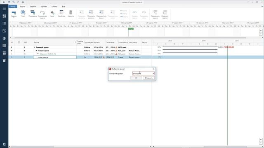
Task: Switch to the Задачи ribbon tab
Action: [23, 7]
